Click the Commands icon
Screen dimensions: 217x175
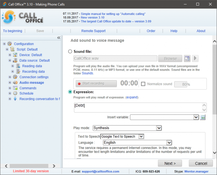click(x=15, y=88)
